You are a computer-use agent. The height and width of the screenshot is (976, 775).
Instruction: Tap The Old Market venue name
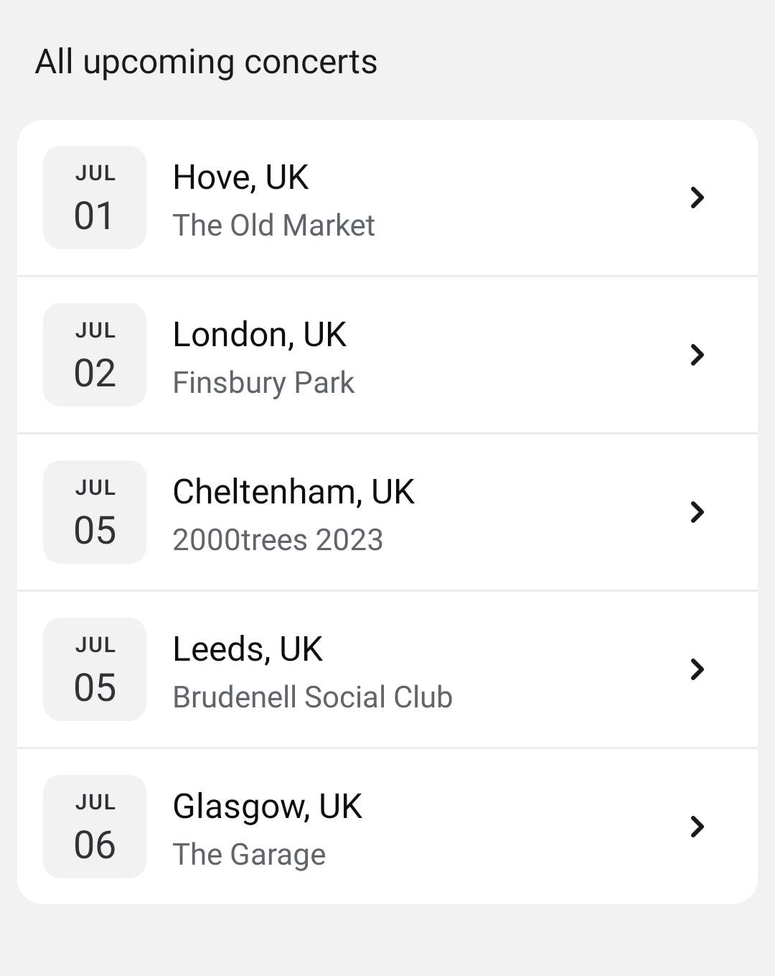click(273, 226)
